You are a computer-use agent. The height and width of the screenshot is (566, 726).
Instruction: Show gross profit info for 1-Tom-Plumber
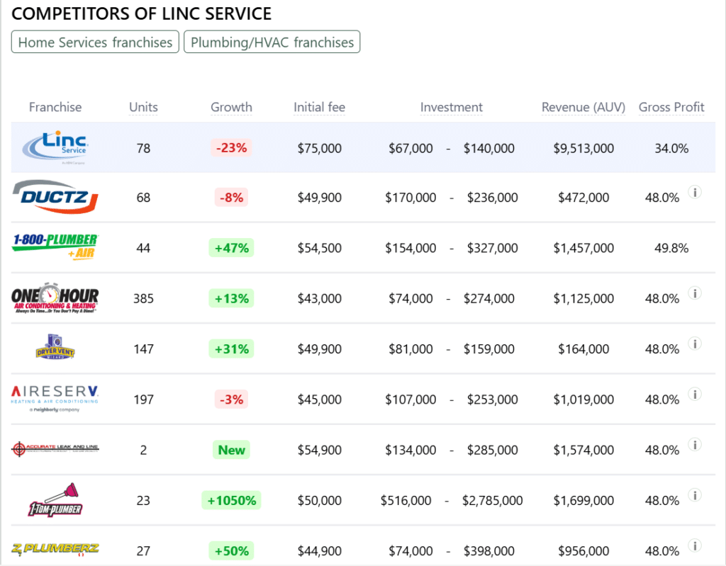pyautogui.click(x=695, y=494)
